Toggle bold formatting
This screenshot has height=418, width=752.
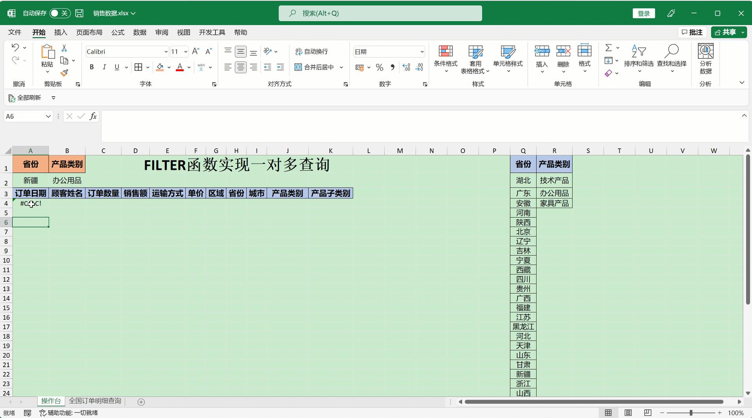coord(92,67)
